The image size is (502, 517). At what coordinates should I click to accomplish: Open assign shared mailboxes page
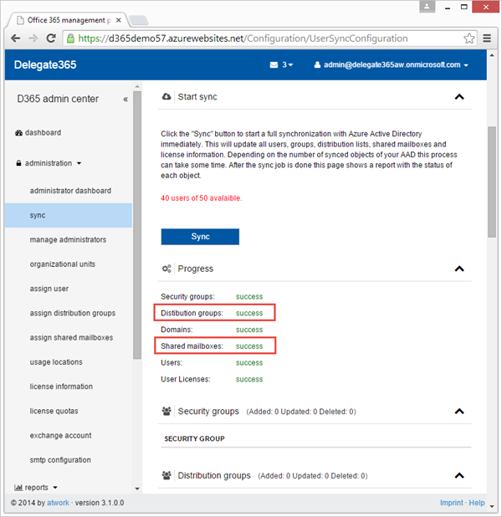click(71, 338)
